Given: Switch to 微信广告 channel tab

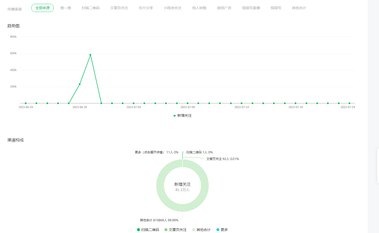Looking at the screenshot, I should point(224,8).
